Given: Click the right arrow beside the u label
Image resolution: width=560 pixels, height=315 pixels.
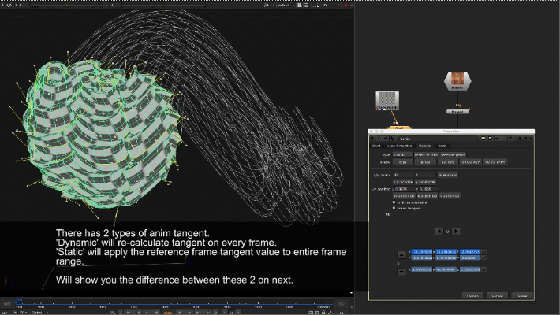Looking at the screenshot, I should point(456,232).
